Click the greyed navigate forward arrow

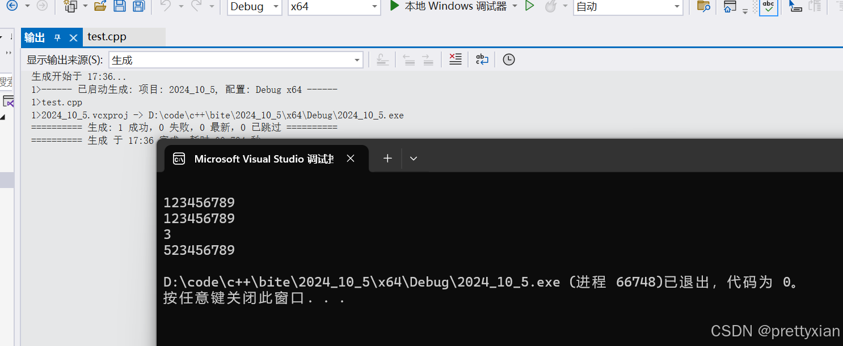[x=42, y=6]
